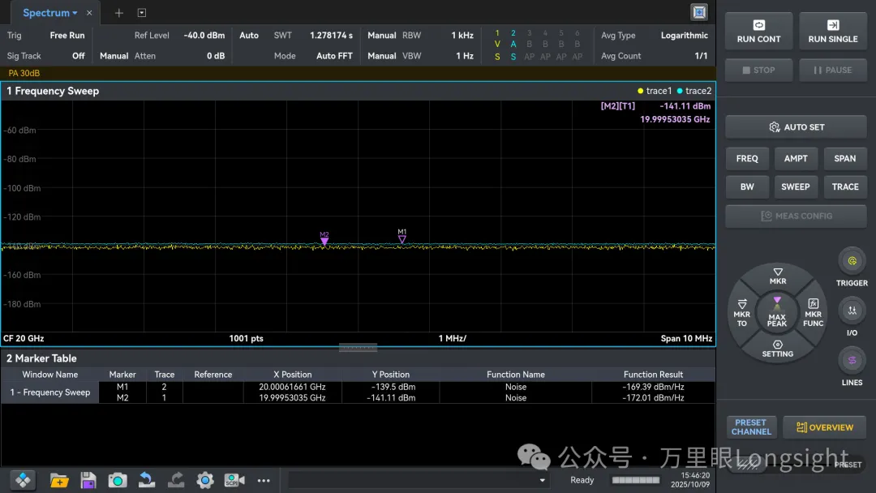The image size is (876, 493).
Task: Select marker M2 on the trace
Action: [x=324, y=238]
